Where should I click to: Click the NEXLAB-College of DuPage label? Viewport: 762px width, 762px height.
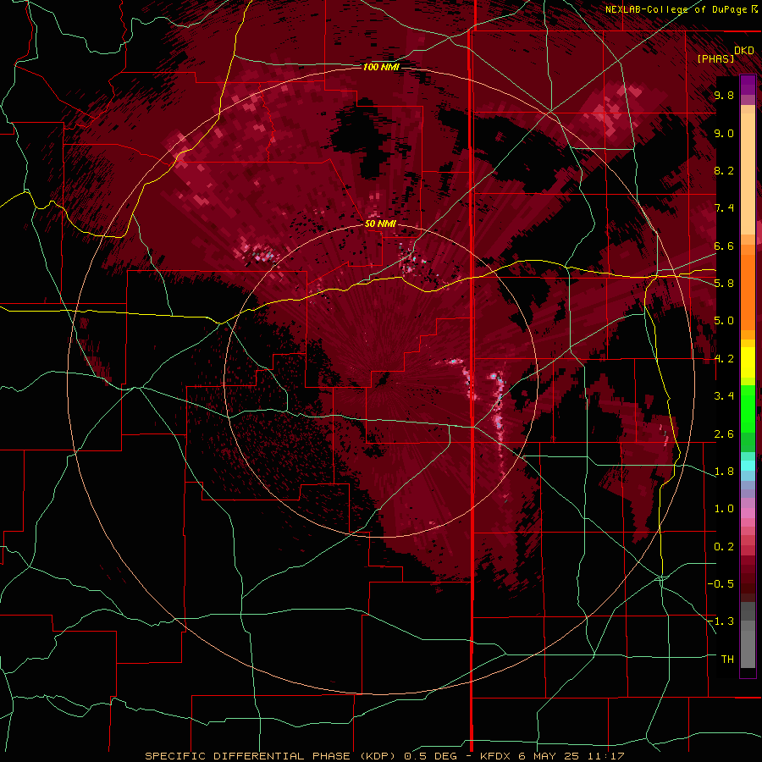pyautogui.click(x=676, y=9)
